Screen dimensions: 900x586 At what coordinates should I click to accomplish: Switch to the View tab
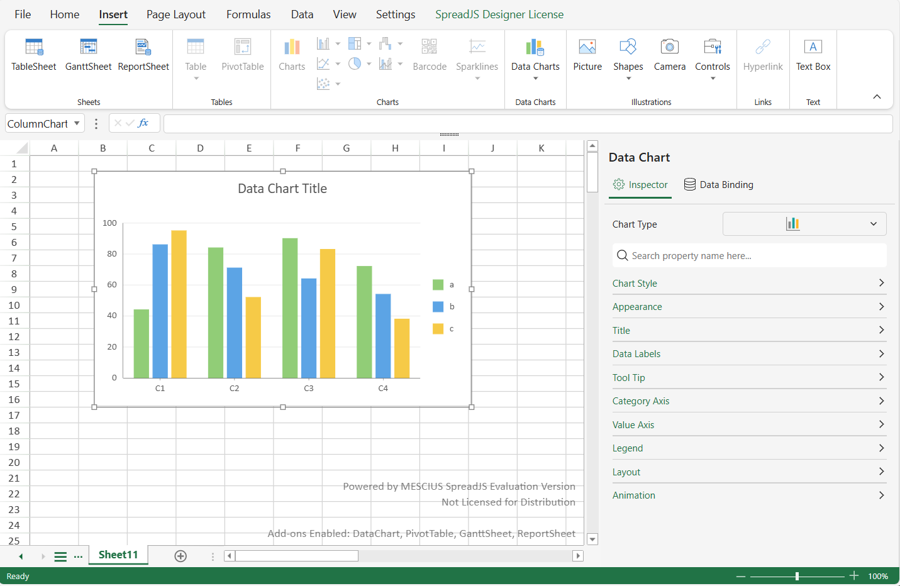coord(345,14)
